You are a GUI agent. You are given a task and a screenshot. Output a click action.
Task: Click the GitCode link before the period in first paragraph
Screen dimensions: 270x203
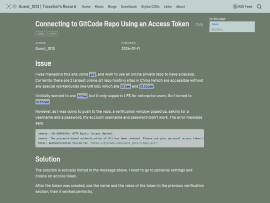click(x=146, y=86)
